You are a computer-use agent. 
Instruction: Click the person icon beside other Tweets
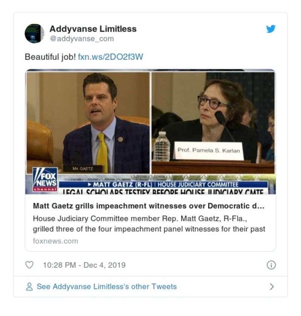click(x=29, y=287)
